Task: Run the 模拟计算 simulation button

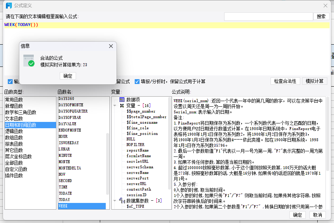Action: pos(314,81)
